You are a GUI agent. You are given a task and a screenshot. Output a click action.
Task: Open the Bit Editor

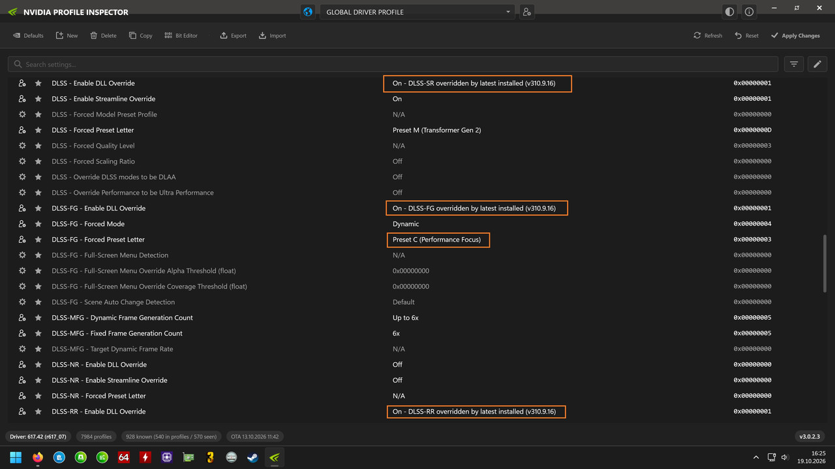[181, 36]
